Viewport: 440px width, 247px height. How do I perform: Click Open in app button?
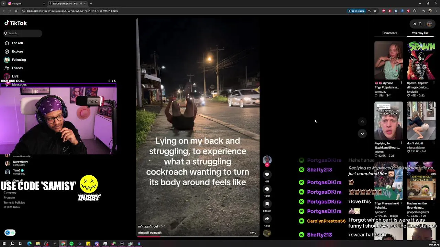point(356,11)
